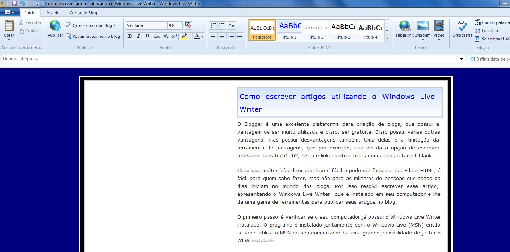
Task: Apply the Título 3 style
Action: (x=343, y=30)
